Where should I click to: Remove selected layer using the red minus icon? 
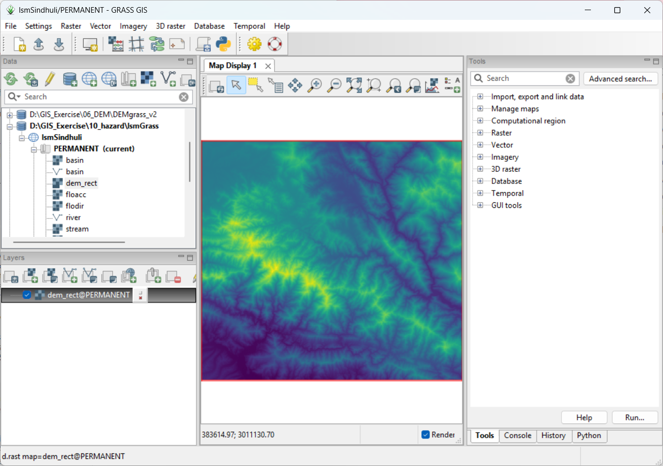(x=174, y=275)
